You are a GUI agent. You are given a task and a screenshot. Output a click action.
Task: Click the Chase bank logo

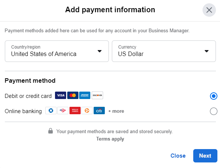coord(51,111)
